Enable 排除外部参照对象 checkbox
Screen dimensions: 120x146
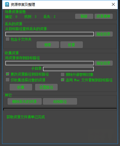[x=63, y=74]
